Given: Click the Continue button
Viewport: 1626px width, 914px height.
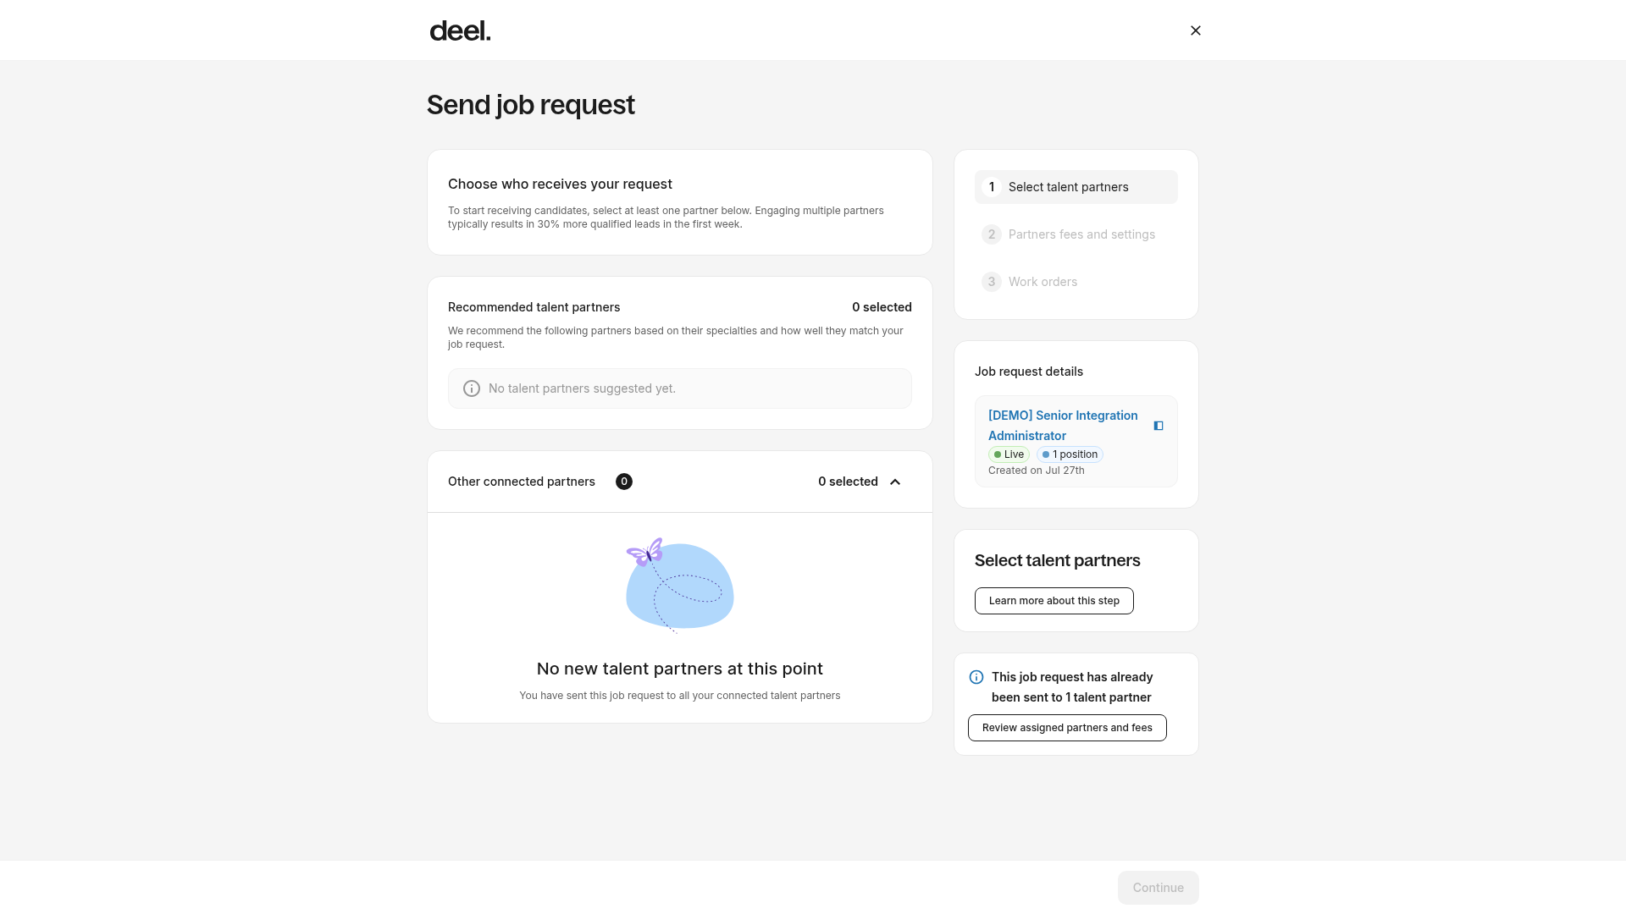Looking at the screenshot, I should point(1159,888).
